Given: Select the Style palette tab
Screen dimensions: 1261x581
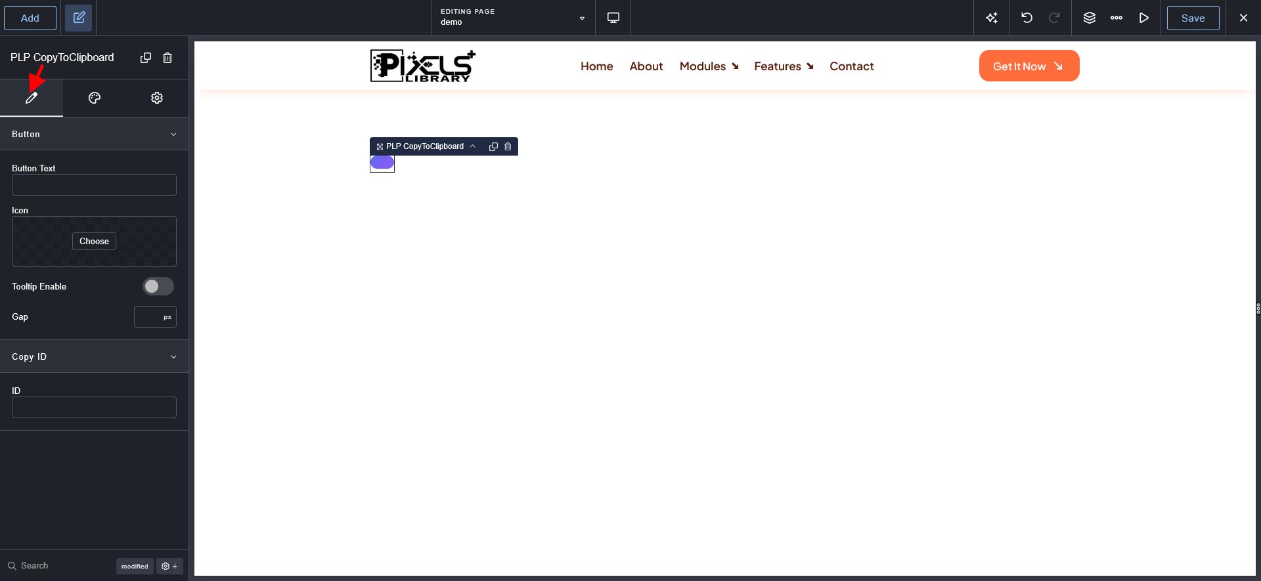Looking at the screenshot, I should (95, 98).
